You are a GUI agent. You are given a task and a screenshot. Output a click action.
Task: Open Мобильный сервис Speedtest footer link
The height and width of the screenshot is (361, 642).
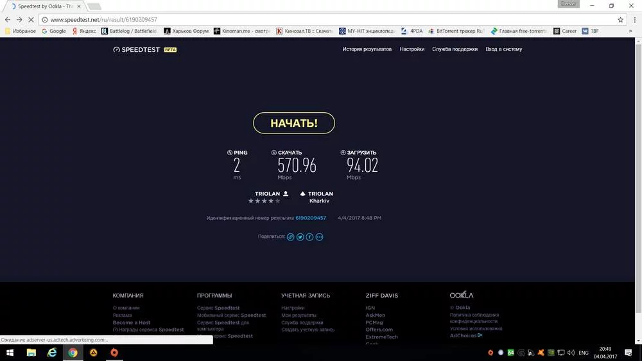click(x=231, y=315)
